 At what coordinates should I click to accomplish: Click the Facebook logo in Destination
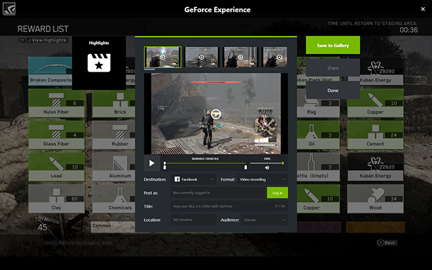pyautogui.click(x=177, y=180)
